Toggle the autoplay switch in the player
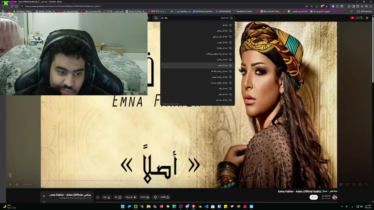Viewport: 374px width, 210px height. pos(341,184)
